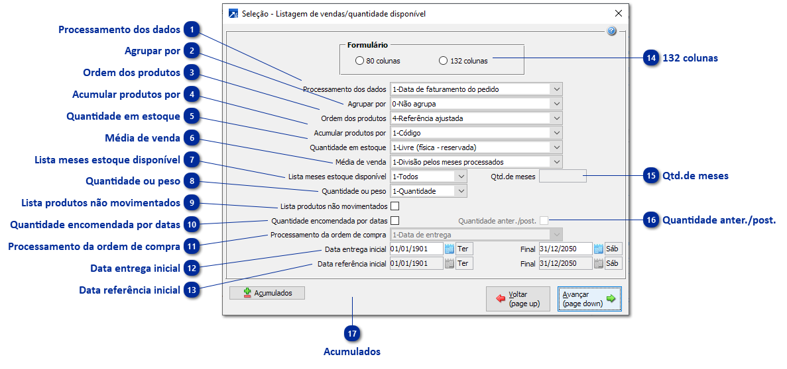Click the Sáb weekday button beside entrega Final
This screenshot has height=369, width=787.
613,249
